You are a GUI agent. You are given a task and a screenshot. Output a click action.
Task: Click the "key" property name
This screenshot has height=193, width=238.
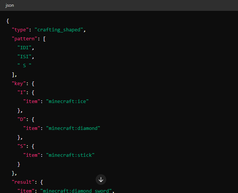tap(18, 83)
